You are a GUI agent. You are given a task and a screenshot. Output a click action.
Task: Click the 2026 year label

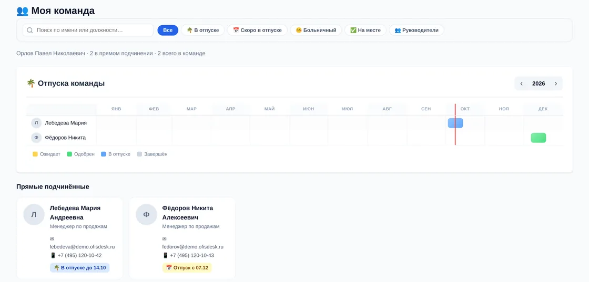tap(539, 83)
